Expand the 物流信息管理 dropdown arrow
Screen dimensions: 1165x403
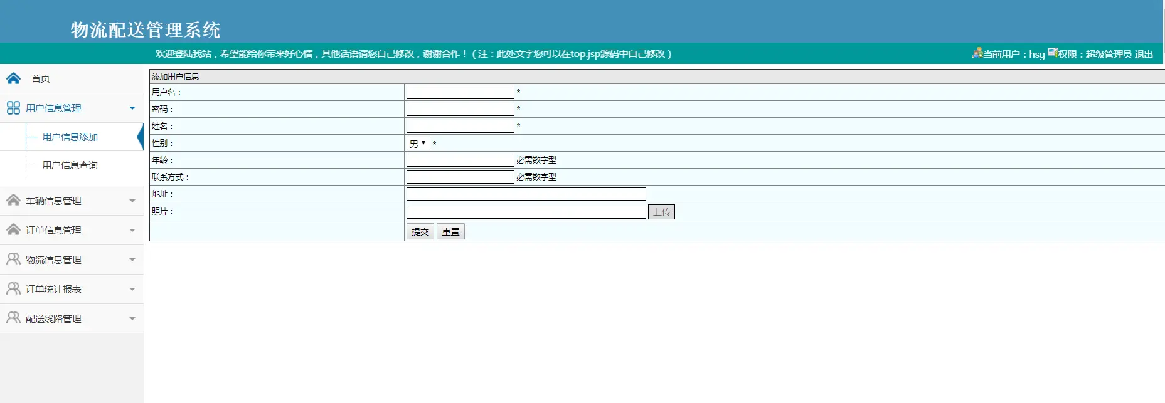coord(132,259)
